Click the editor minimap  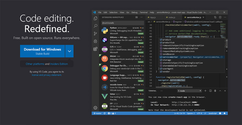[223, 31]
